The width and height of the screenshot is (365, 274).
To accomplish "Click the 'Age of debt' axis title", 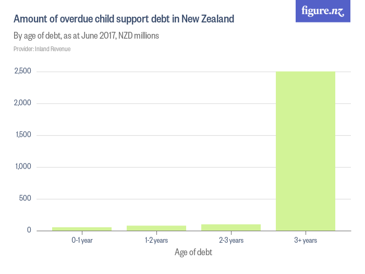I will [193, 253].
